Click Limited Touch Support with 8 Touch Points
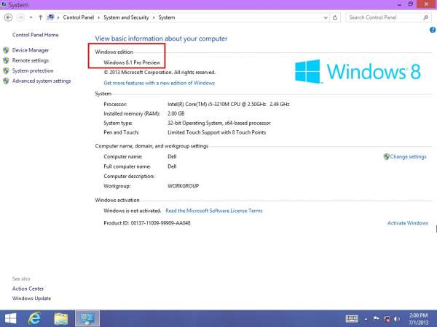The width and height of the screenshot is (437, 327). pyautogui.click(x=216, y=132)
